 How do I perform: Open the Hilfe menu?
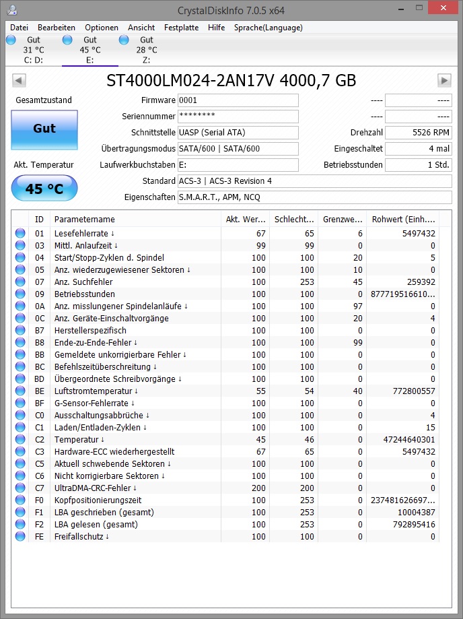click(216, 27)
